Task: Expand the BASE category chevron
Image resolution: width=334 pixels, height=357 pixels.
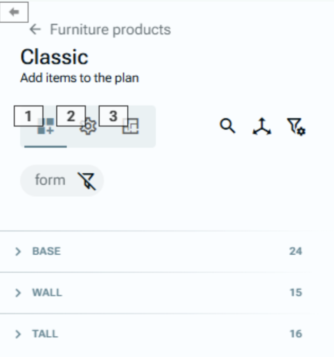Action: [x=19, y=252]
